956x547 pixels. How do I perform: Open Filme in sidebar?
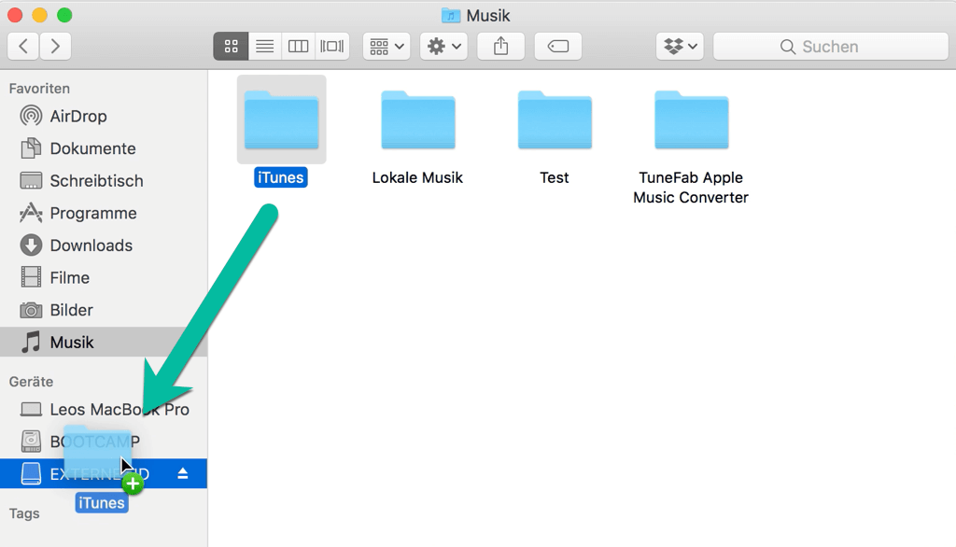[104, 277]
